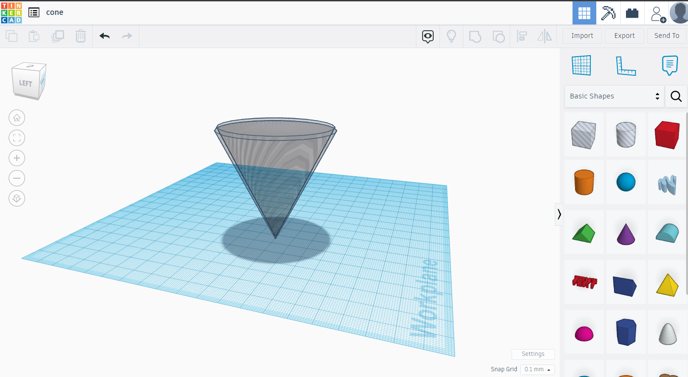Switch perspective view using the view toggle icon
688x377 pixels.
pyautogui.click(x=17, y=198)
